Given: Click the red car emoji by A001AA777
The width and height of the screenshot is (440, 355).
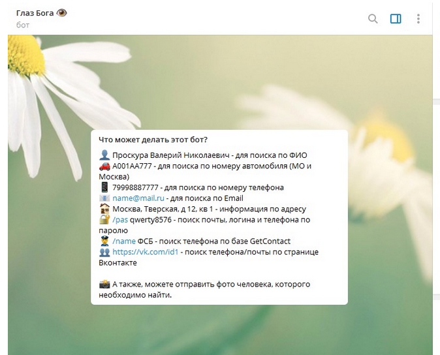Looking at the screenshot, I should click(104, 166).
